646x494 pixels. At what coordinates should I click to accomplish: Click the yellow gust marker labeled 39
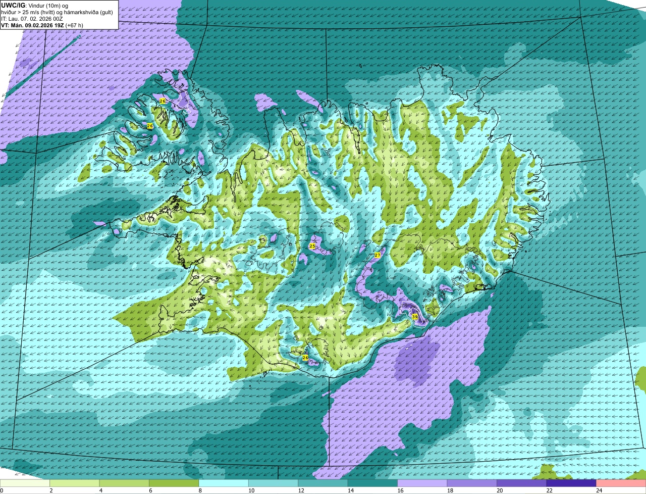click(x=415, y=317)
